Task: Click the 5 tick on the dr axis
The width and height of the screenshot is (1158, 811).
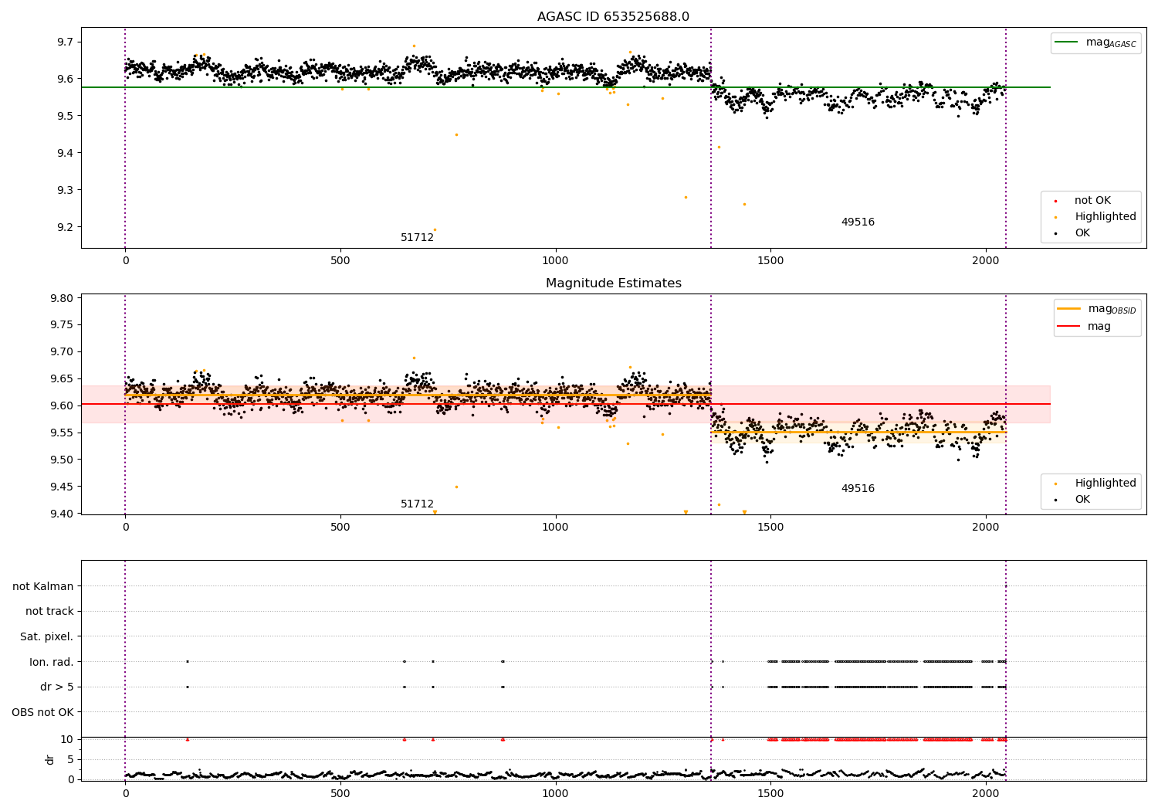Action: pyautogui.click(x=70, y=759)
